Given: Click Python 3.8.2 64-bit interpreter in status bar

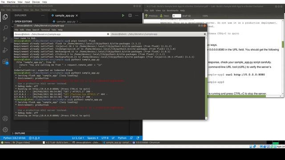Looking at the screenshot, I should tap(14, 138).
